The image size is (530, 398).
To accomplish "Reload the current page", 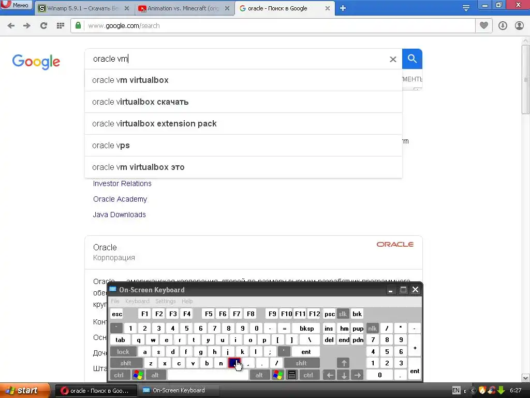I will pos(43,26).
